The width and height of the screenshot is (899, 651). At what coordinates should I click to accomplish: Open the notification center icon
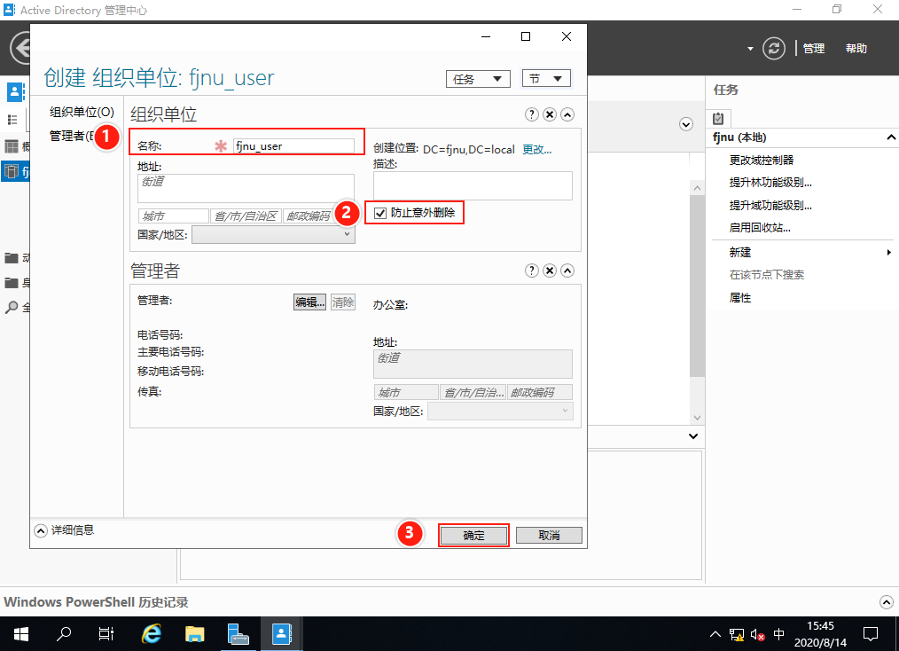[x=871, y=634]
